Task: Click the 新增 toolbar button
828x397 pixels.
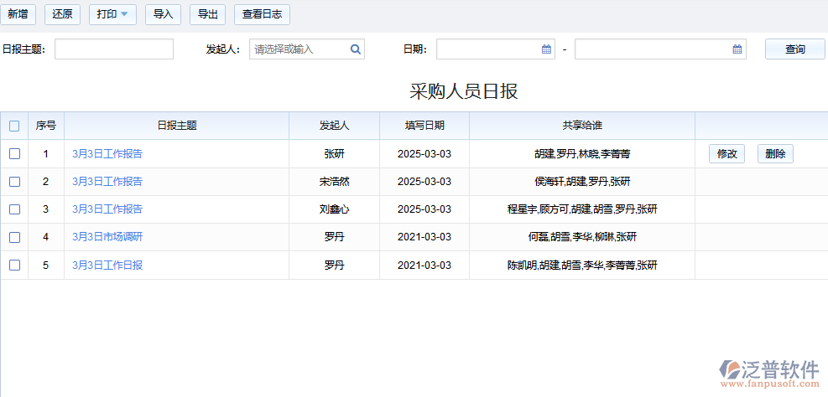Action: tap(18, 14)
